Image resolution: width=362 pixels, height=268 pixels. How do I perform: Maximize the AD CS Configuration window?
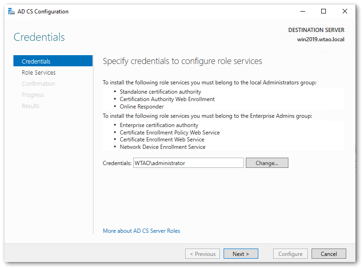(324, 12)
